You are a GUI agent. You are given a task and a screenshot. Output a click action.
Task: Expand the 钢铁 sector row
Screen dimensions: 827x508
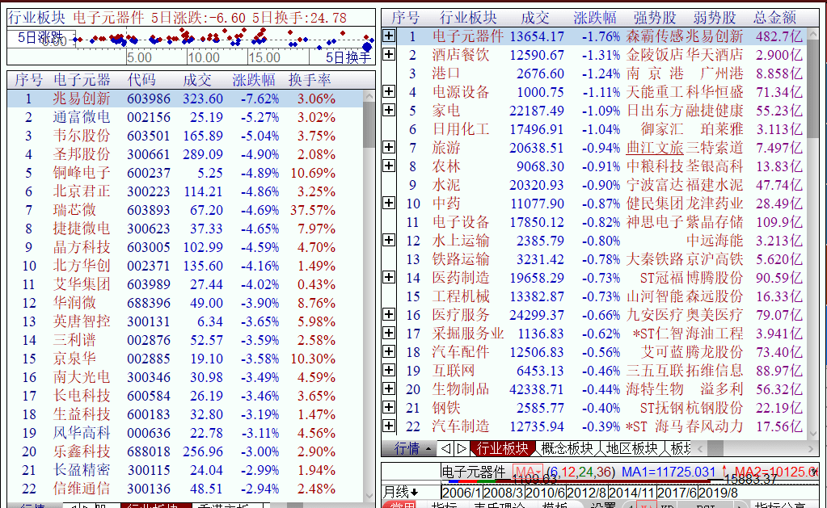[x=389, y=407]
